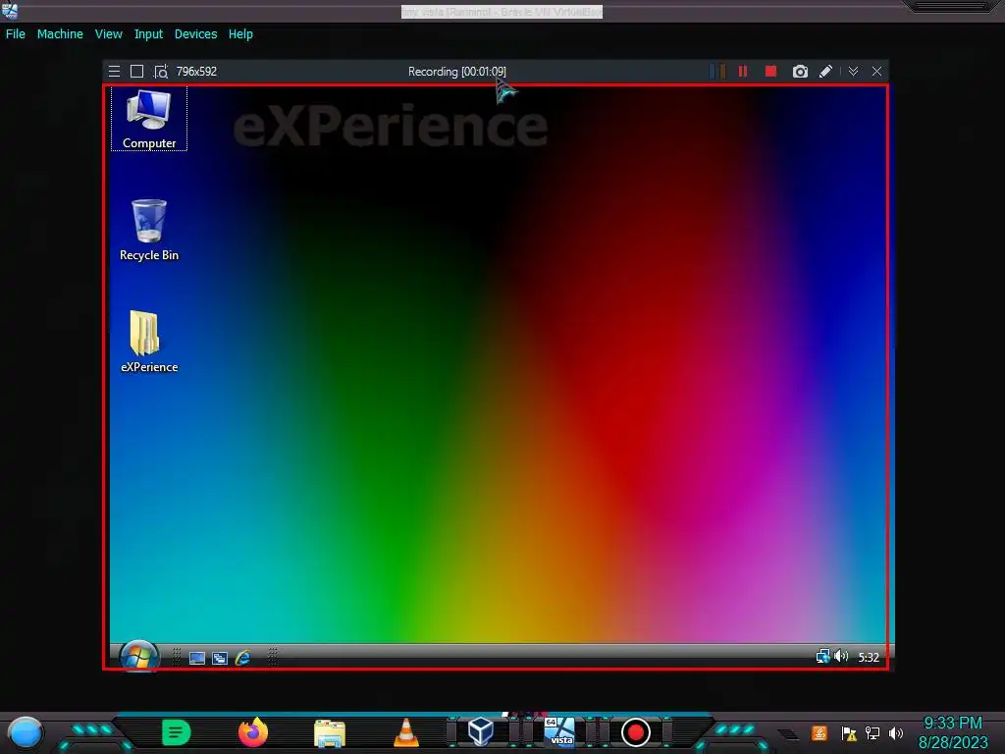Click the host clock showing 9:33 PM
The width and height of the screenshot is (1005, 754).
(953, 724)
